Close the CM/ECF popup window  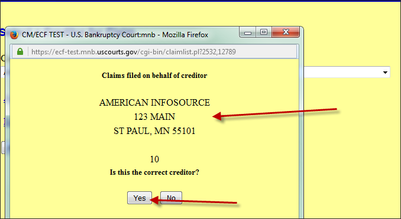coord(286,32)
